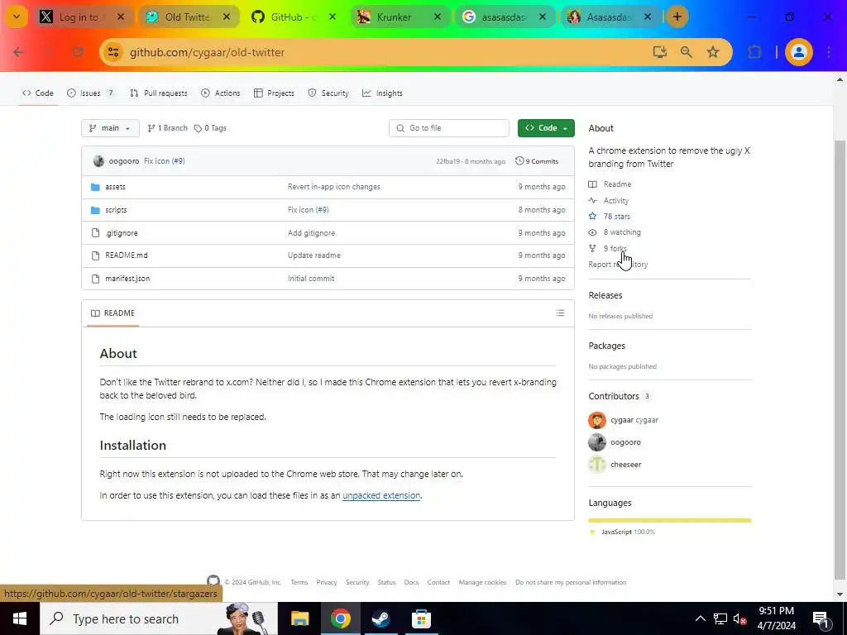Open cygaar's contributor avatar
This screenshot has height=635, width=847.
pos(597,420)
